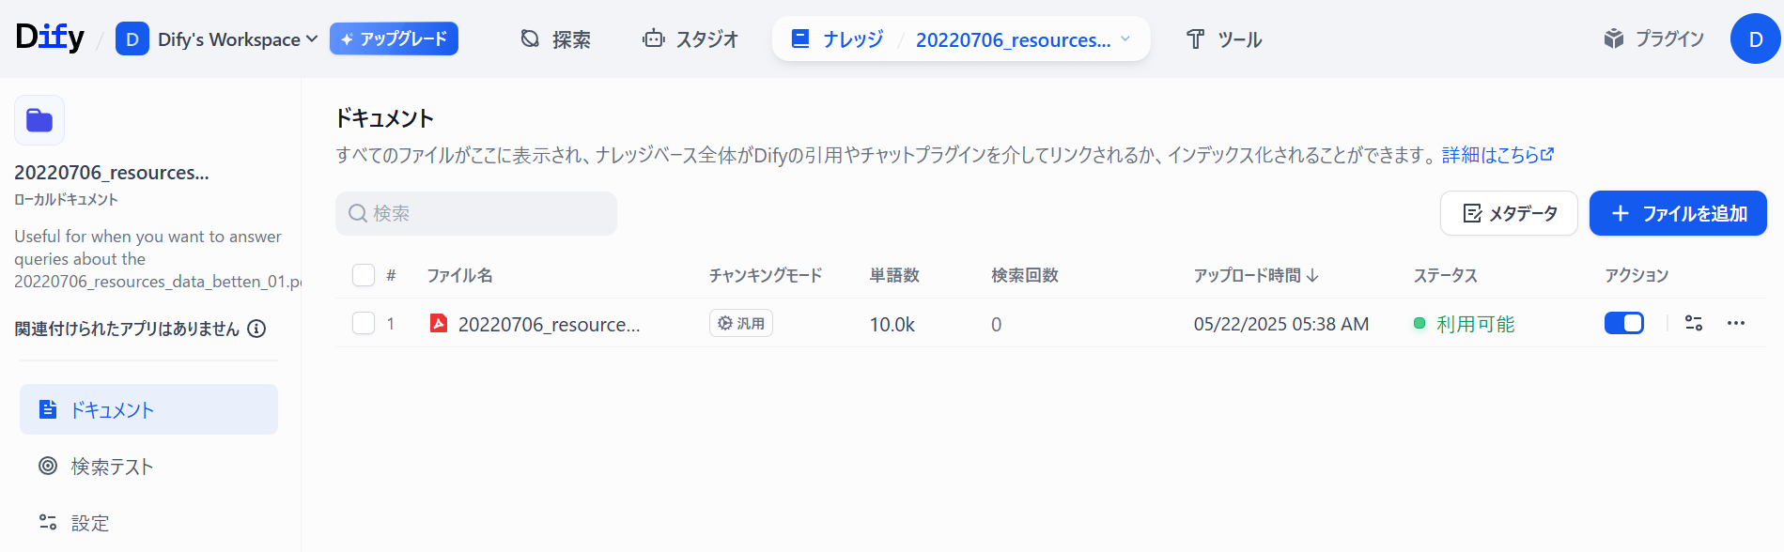
Task: Click the ステータス column header
Action: point(1446,275)
